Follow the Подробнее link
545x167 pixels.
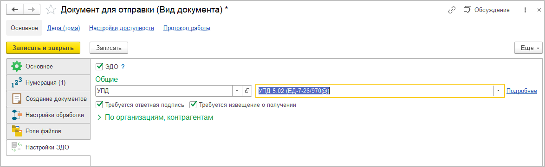point(522,91)
